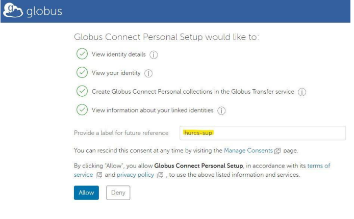Click external-link icon after terms of service
The image size is (354, 219).
[99, 175]
